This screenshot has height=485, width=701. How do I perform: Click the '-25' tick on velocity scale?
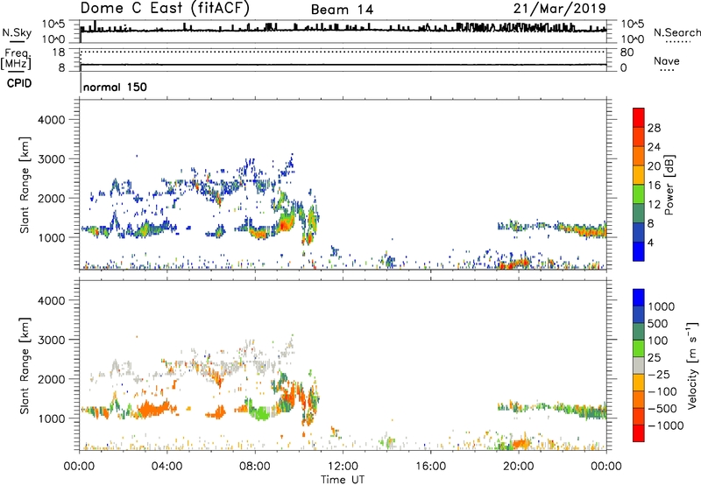(659, 374)
